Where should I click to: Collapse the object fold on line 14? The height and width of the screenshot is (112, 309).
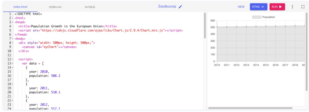coord(12,68)
